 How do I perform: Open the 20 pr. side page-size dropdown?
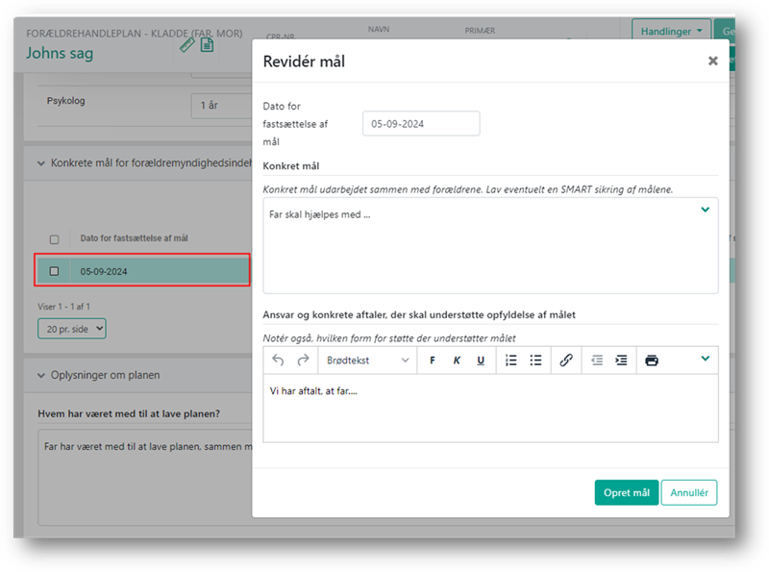coord(71,328)
